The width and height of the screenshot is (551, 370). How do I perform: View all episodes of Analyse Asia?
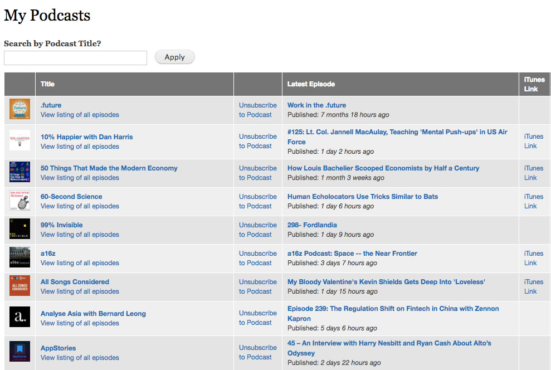(80, 323)
